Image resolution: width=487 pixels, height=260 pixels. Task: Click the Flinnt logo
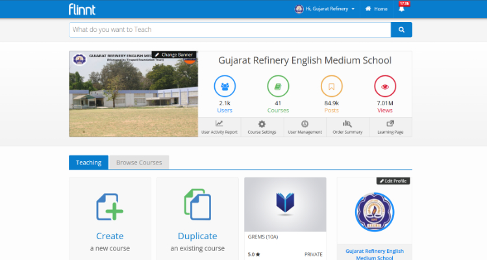tap(82, 9)
